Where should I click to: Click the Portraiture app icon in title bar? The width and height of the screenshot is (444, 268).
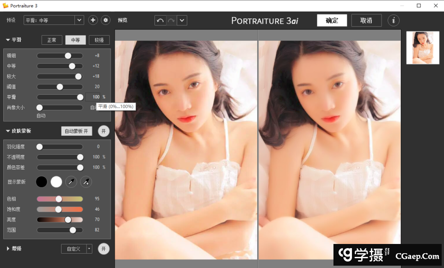5,6
